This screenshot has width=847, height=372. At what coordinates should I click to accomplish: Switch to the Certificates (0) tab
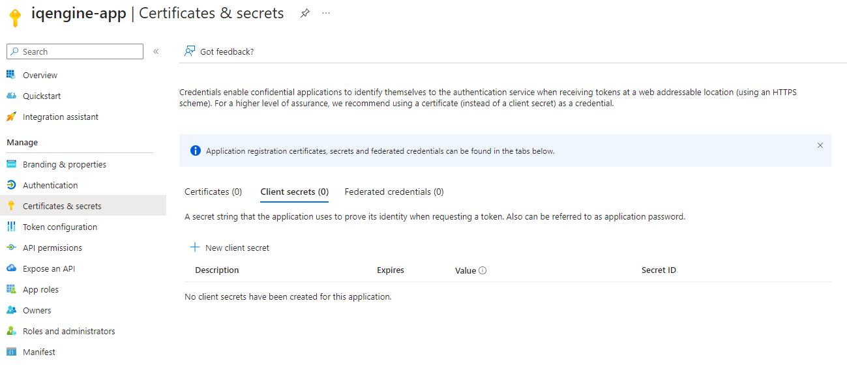click(x=213, y=192)
